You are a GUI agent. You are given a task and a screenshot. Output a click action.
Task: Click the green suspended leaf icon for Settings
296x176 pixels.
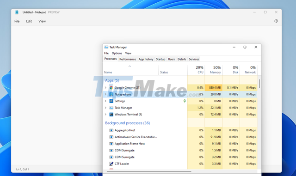[x=185, y=101]
